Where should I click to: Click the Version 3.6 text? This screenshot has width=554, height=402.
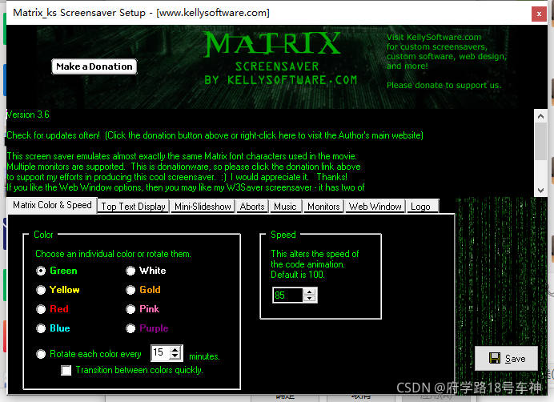coord(28,115)
